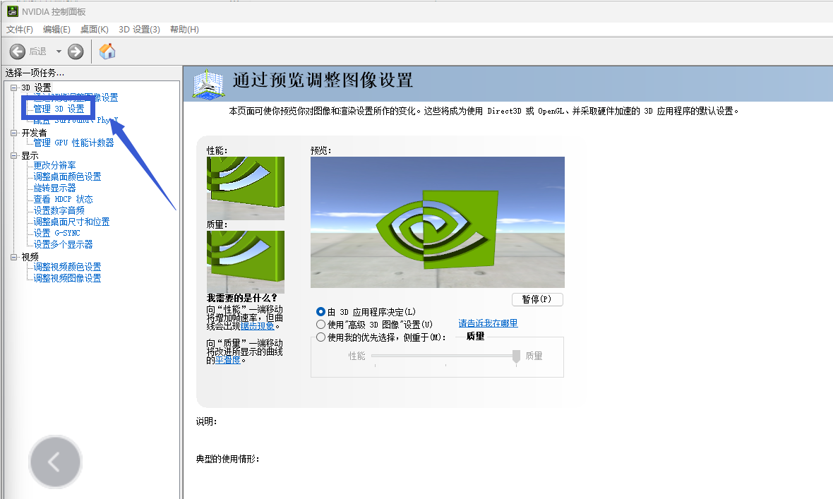
Task: Click the back arrow toolbar button
Action: [18, 52]
